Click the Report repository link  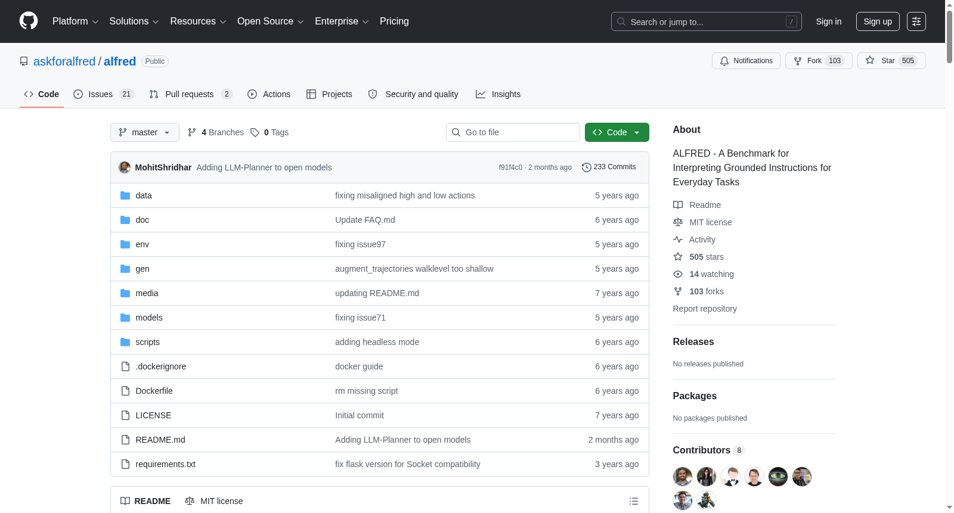point(705,309)
